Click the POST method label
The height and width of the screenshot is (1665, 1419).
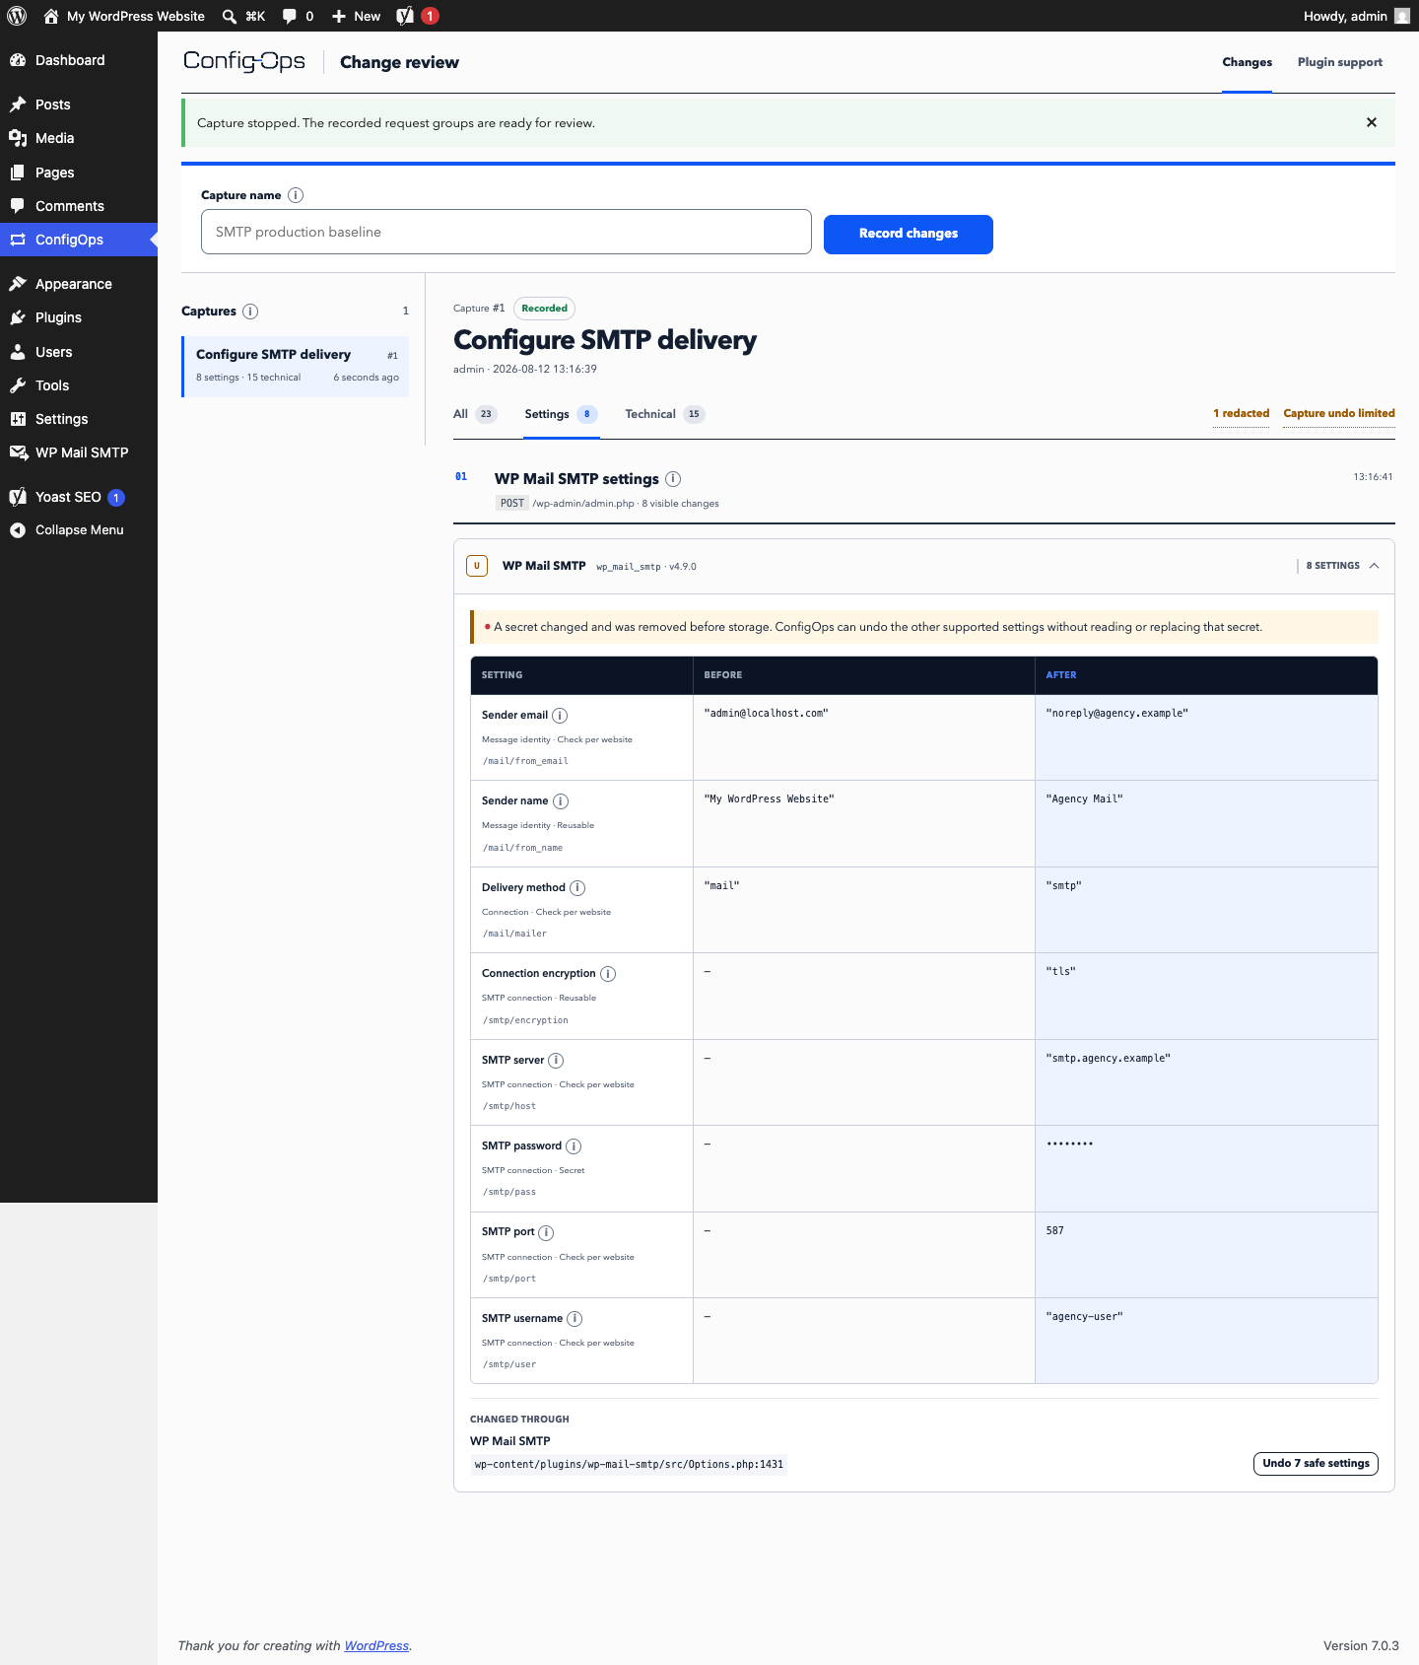[x=512, y=503]
